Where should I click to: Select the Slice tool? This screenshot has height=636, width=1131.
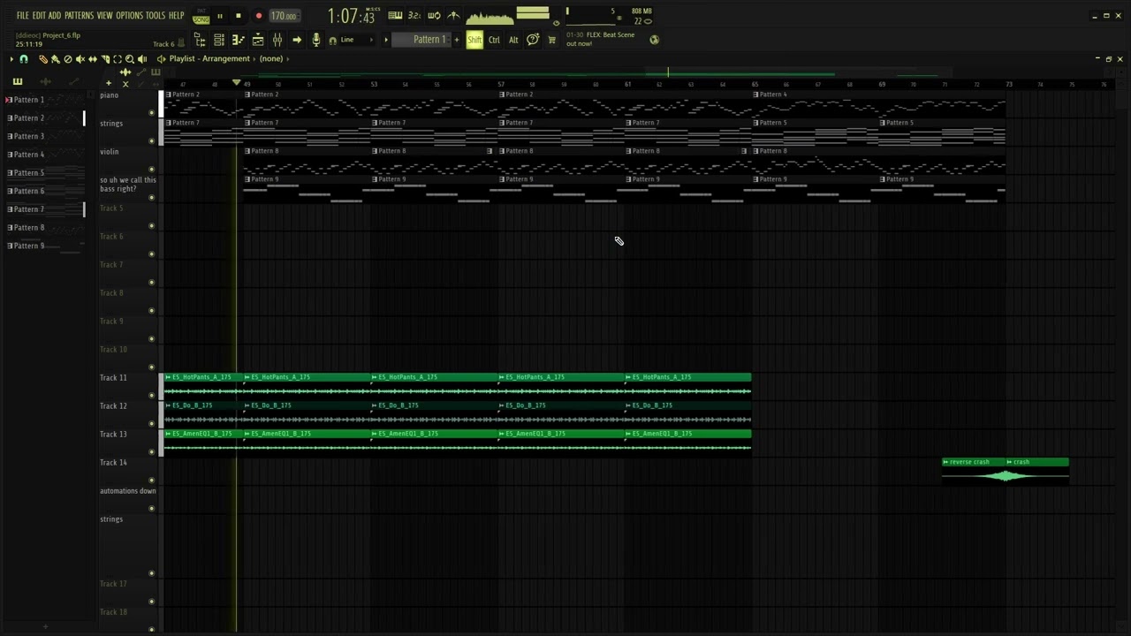[104, 59]
